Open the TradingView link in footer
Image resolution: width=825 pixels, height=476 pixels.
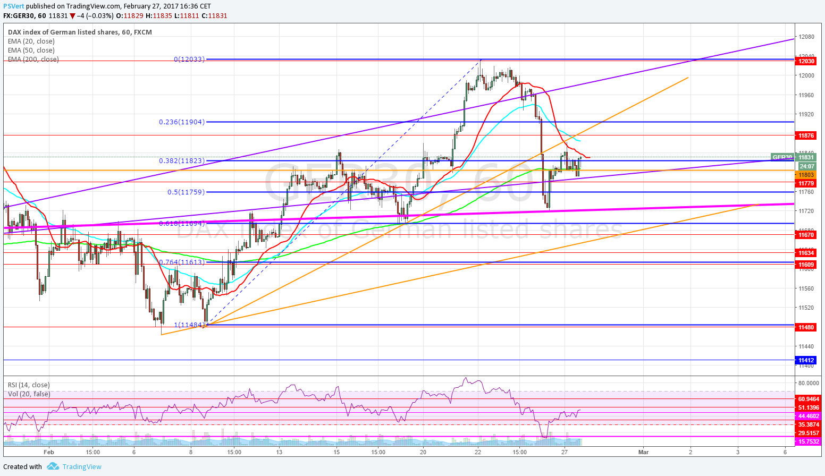(82, 466)
